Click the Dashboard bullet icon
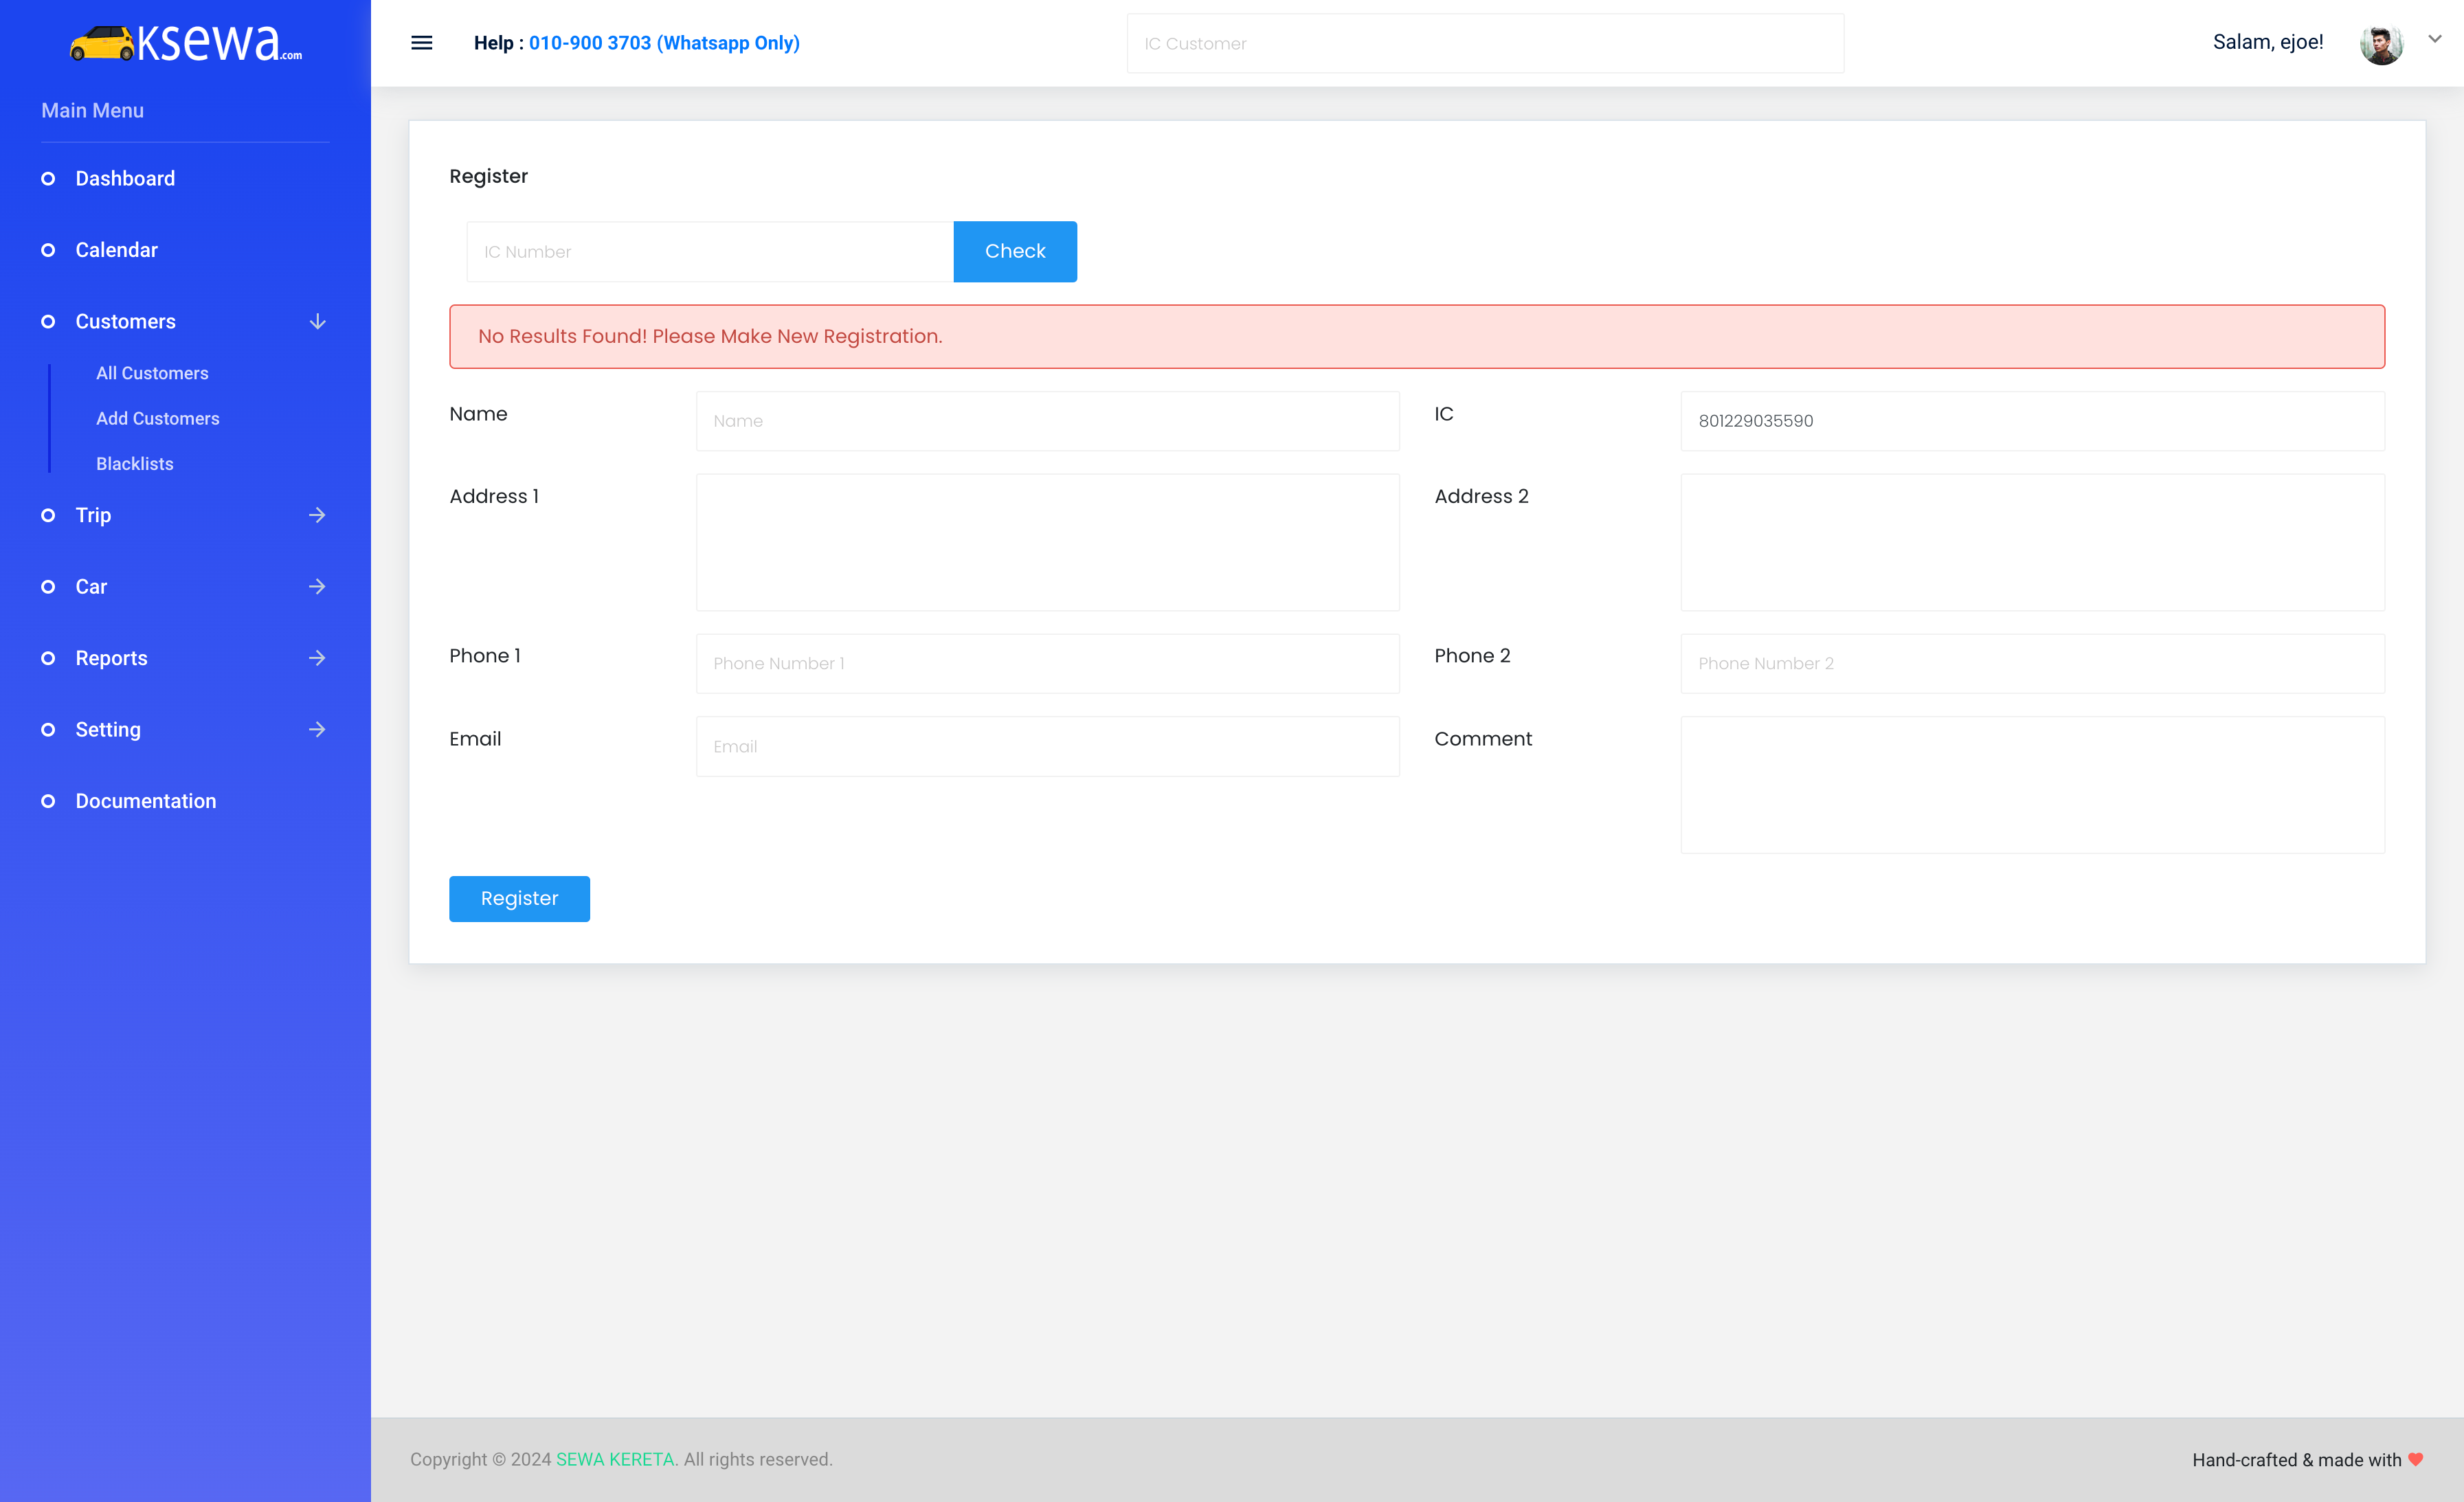Image resolution: width=2464 pixels, height=1502 pixels. tap(48, 179)
